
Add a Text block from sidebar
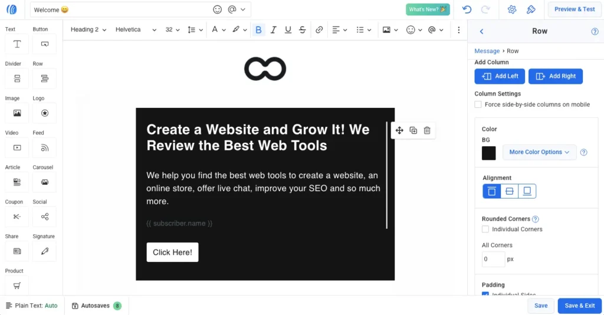(17, 44)
